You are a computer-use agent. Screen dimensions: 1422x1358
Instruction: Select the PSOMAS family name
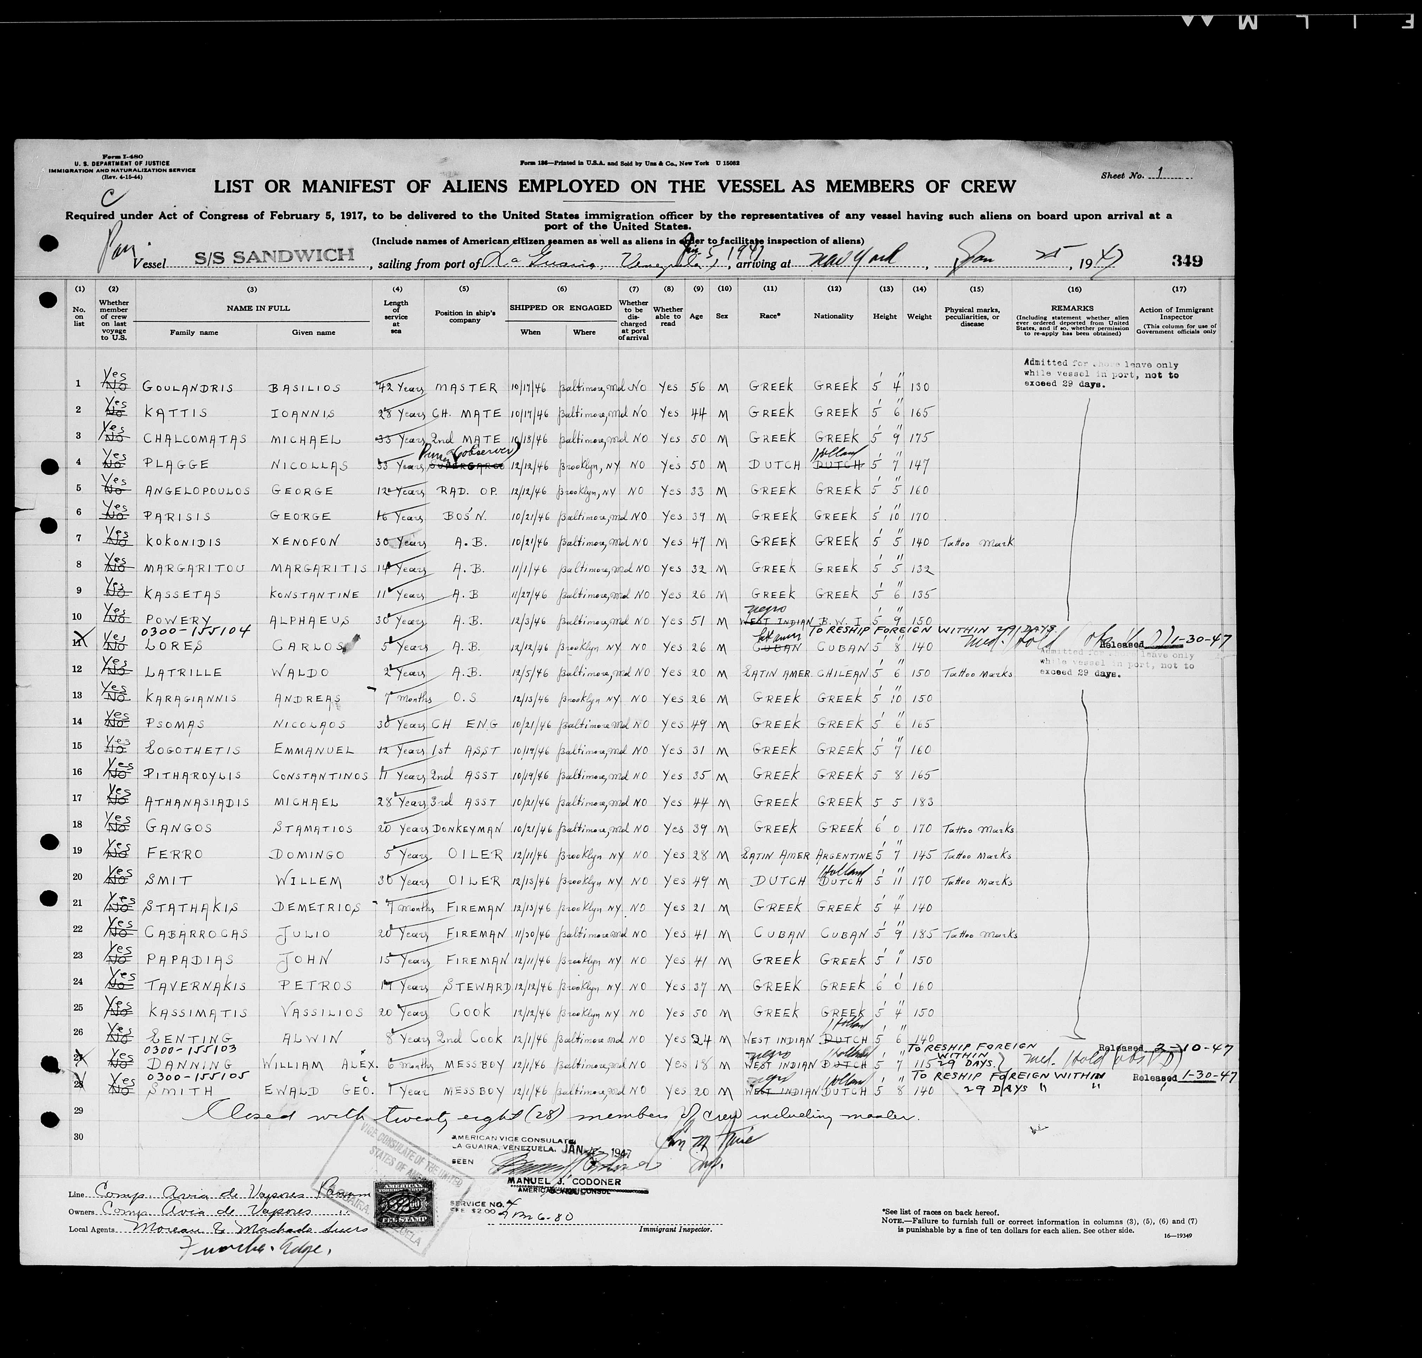(x=175, y=725)
